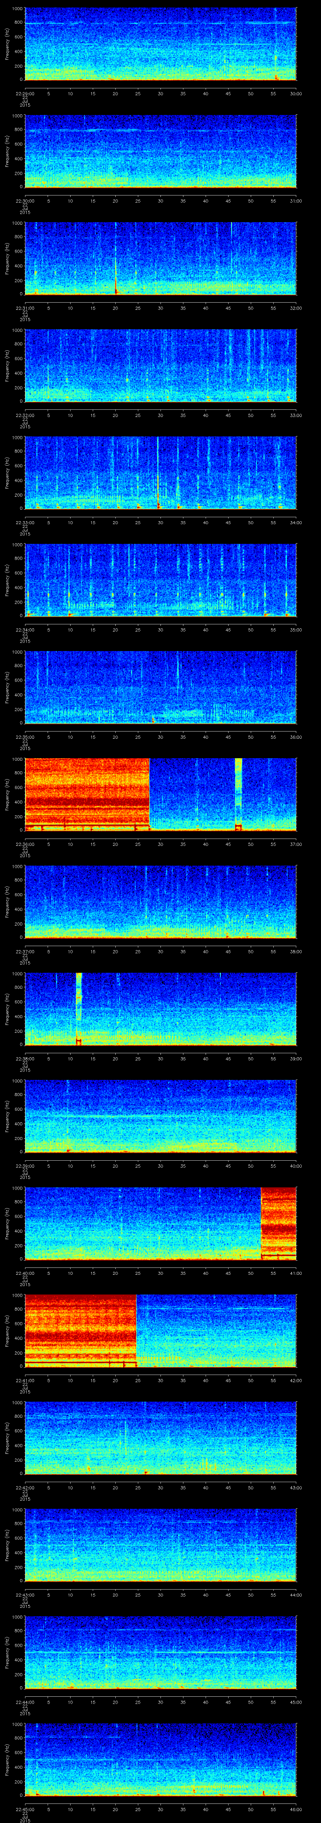The width and height of the screenshot is (321, 1823).
Task: Click the 22:39:00 start time label
Action: click(x=25, y=1166)
